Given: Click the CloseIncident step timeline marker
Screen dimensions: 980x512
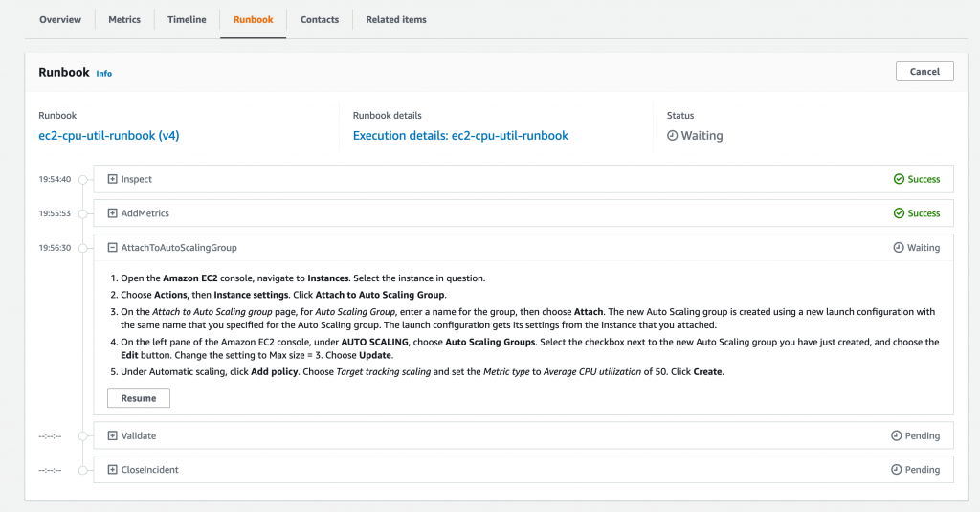Looking at the screenshot, I should (x=82, y=470).
